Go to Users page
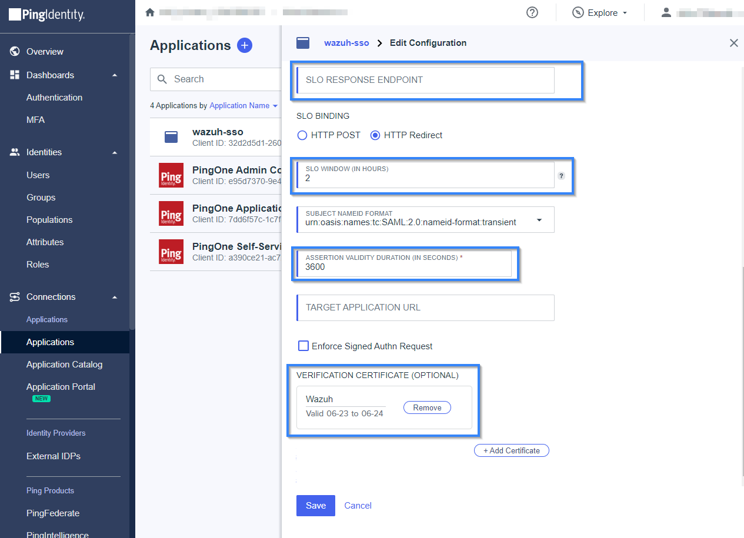 [38, 175]
